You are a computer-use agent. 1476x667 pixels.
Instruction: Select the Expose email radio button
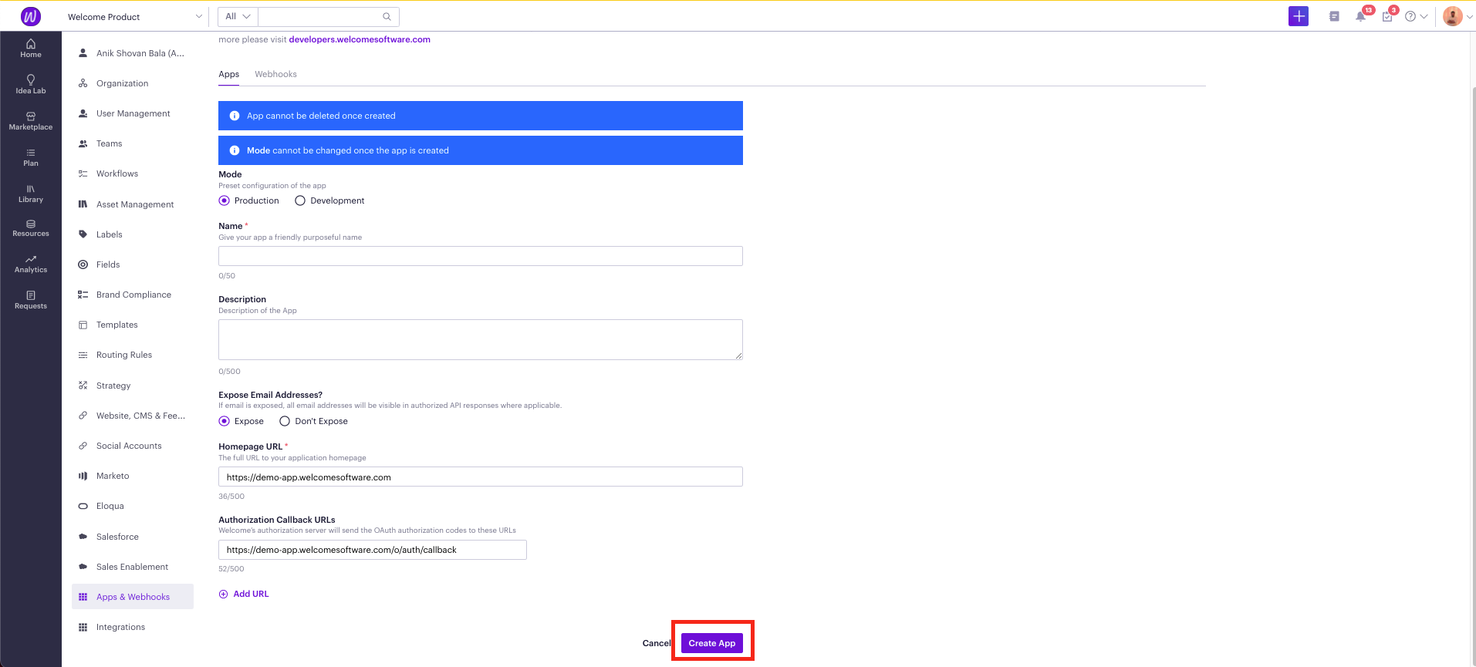[x=225, y=421]
